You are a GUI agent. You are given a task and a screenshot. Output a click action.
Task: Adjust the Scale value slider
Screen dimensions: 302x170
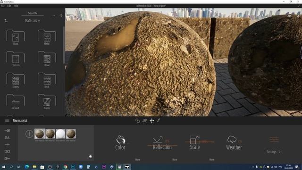pos(200,142)
